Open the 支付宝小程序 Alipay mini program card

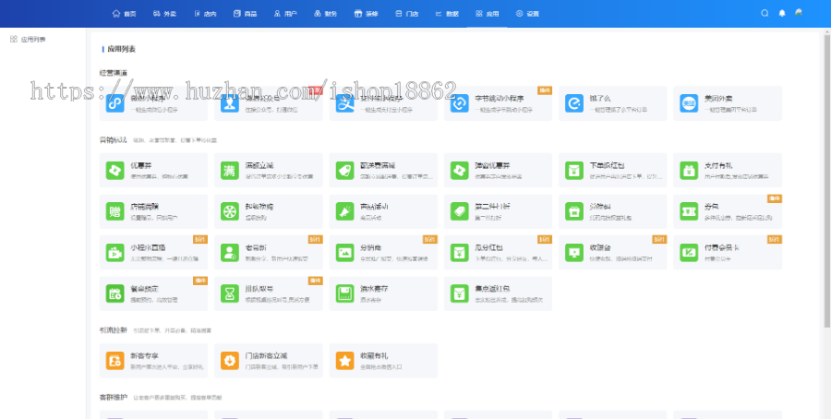(x=383, y=103)
